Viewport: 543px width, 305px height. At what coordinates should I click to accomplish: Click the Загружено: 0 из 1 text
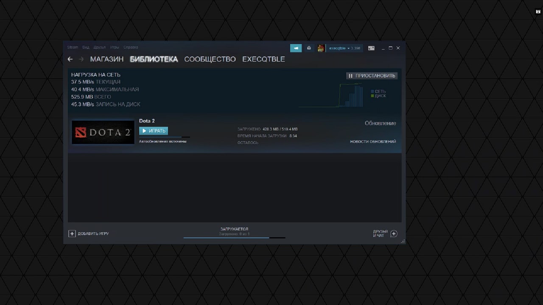pos(234,234)
